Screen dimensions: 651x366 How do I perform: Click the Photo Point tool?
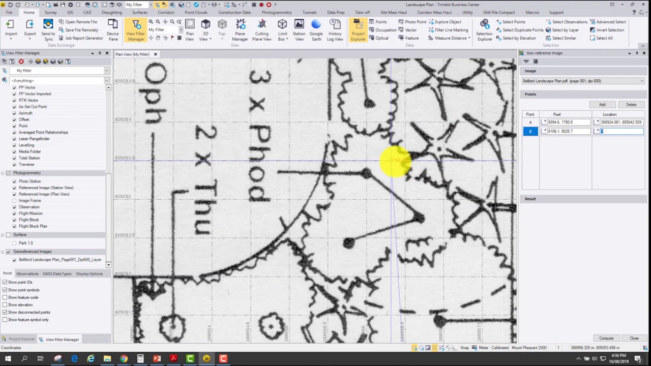coord(412,22)
